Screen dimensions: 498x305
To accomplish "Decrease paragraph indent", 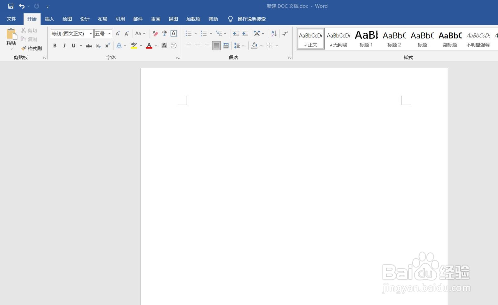I will (x=236, y=34).
